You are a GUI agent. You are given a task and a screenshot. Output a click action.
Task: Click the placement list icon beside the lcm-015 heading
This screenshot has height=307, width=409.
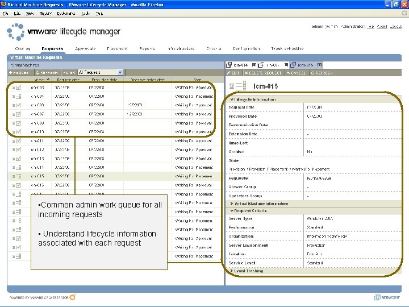tap(241, 86)
